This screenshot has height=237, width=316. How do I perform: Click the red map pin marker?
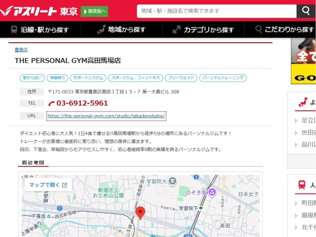[140, 213]
